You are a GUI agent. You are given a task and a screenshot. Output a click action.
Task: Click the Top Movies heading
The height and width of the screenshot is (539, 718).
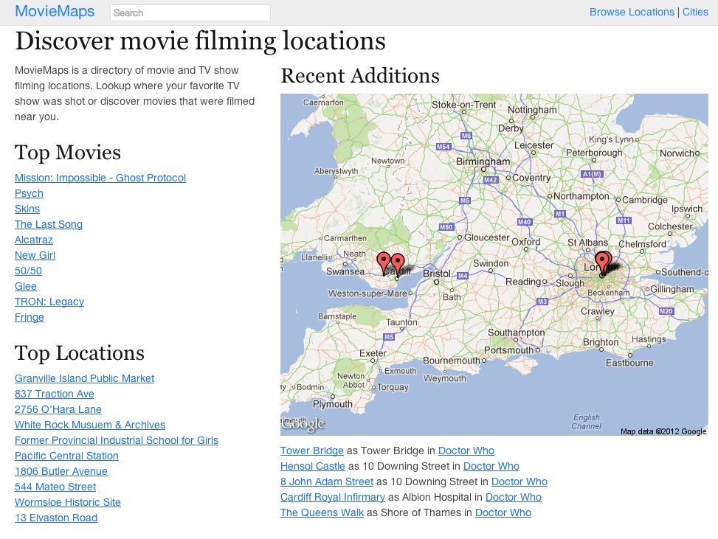(68, 153)
